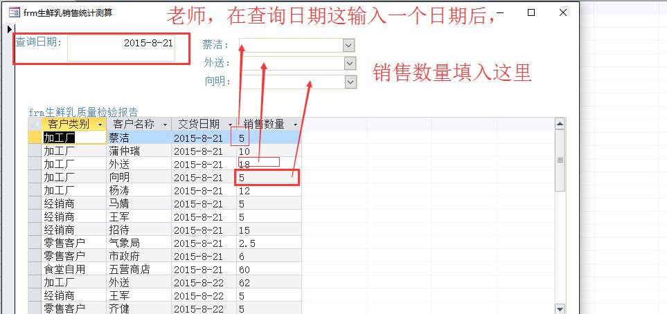Click the 查询日期 date input field
Screen dimensions: 667x314
(x=121, y=48)
